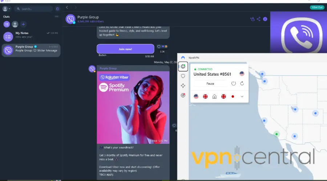
Task: Expand the NordVPN quick connect chevron
Action: pyautogui.click(x=242, y=97)
